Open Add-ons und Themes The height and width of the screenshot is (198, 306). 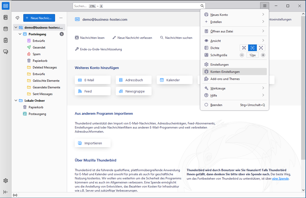point(235,79)
